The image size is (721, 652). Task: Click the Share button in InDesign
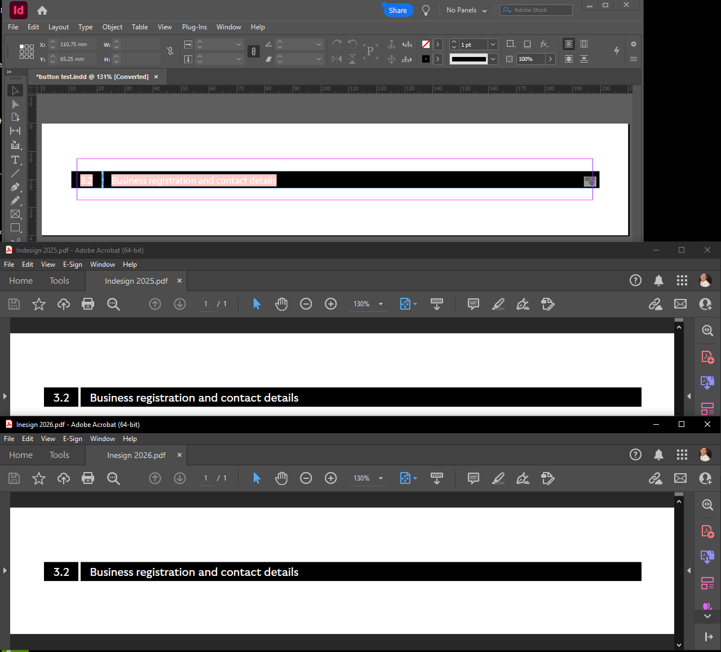click(398, 10)
